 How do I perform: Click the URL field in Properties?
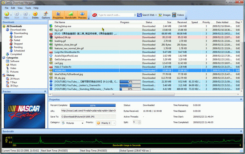[89, 111]
